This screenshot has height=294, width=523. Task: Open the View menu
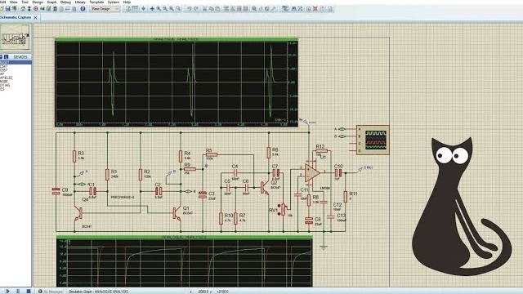coord(14,2)
